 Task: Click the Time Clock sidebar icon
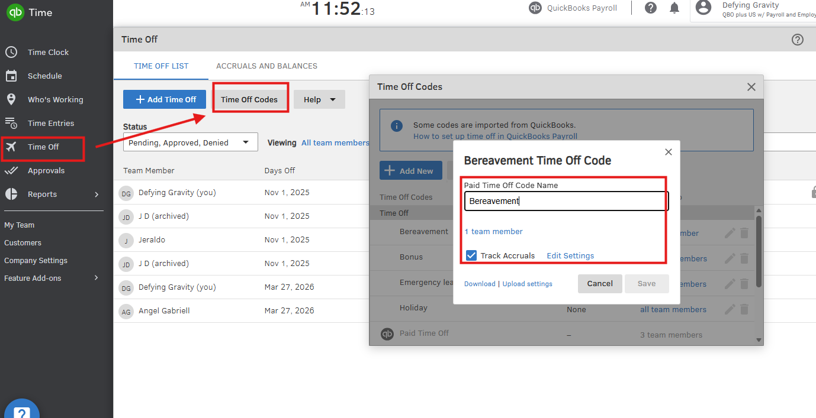tap(11, 52)
